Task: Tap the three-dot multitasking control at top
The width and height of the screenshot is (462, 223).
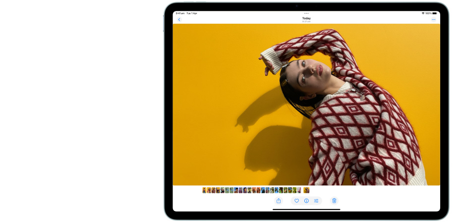Action: (x=306, y=13)
